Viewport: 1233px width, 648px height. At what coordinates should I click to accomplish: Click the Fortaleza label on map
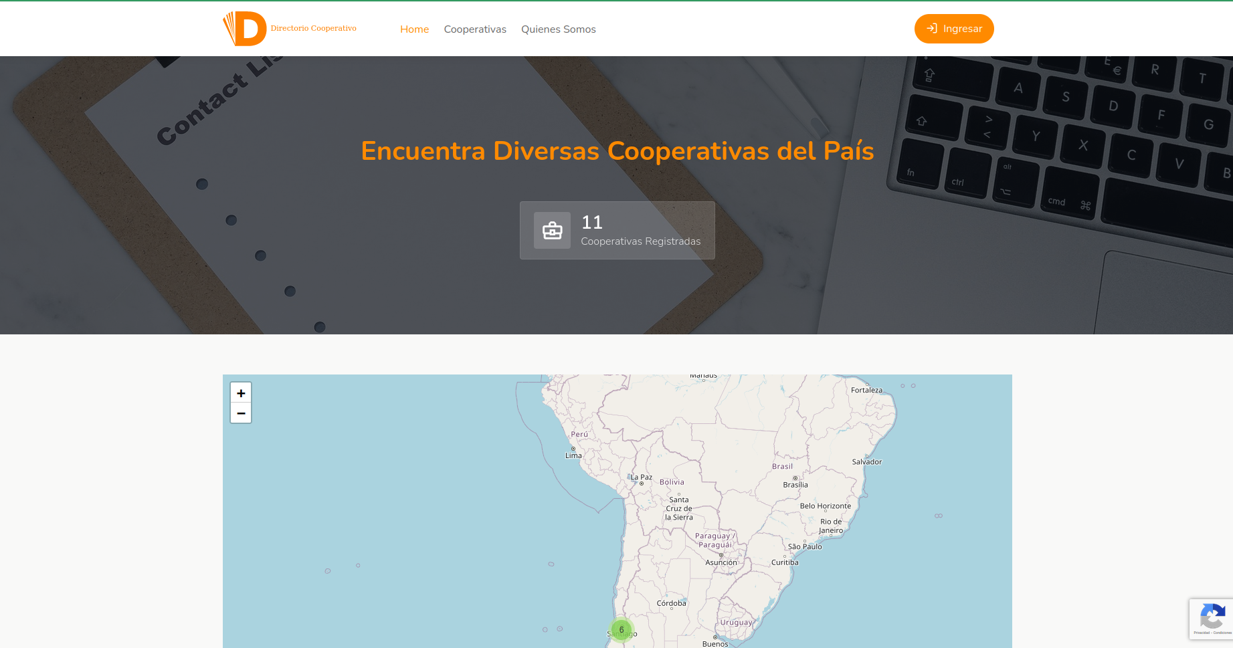click(867, 390)
